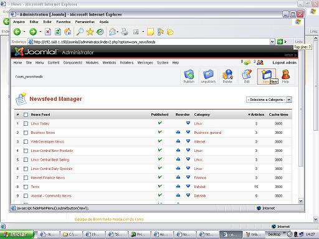
Task: Open the Joomla! - Community News link
Action: (51, 195)
